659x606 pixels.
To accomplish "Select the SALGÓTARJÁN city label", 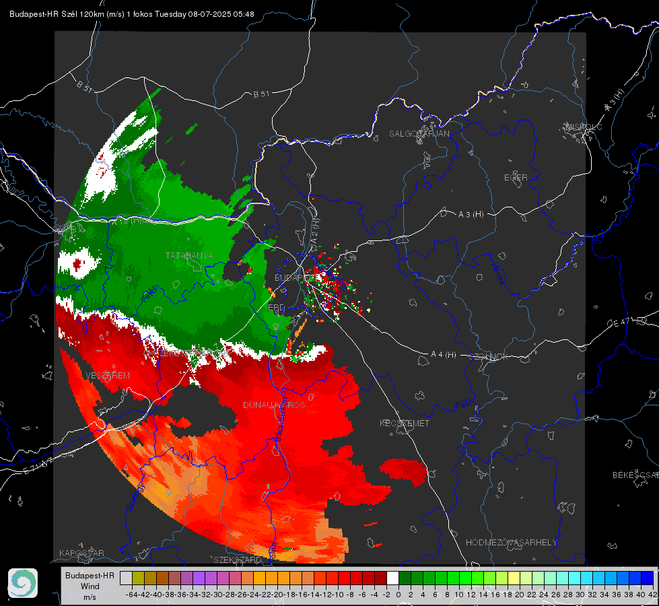I will point(419,134).
